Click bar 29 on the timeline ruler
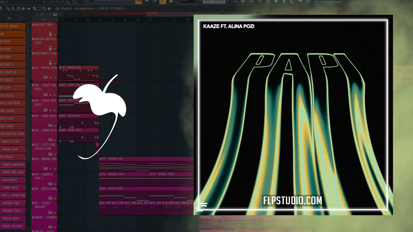Screen dimensions: 413x232 pos(138,20)
